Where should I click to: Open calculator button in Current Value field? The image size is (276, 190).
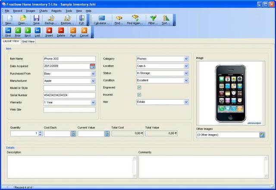coord(107,134)
